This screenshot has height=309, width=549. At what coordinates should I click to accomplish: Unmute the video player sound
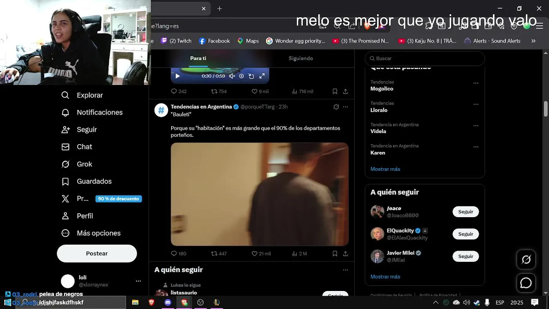click(x=232, y=76)
